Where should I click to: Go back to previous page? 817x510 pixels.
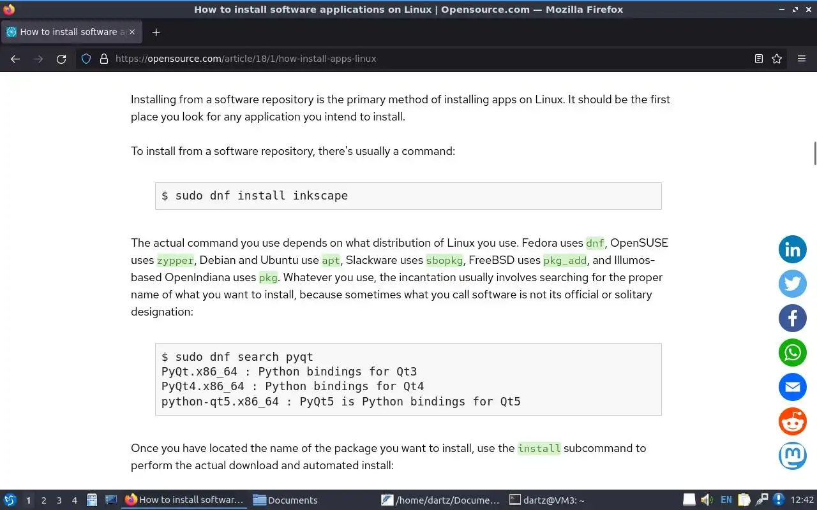point(15,59)
